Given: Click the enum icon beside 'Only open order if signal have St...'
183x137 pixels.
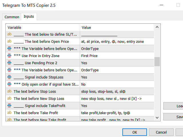Looking at the screenshot, I should 9,84.
